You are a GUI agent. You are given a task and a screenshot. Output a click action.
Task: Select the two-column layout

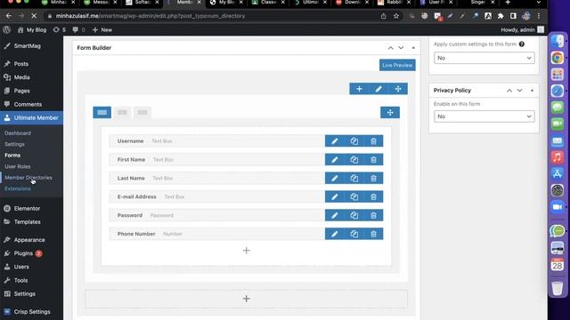122,113
